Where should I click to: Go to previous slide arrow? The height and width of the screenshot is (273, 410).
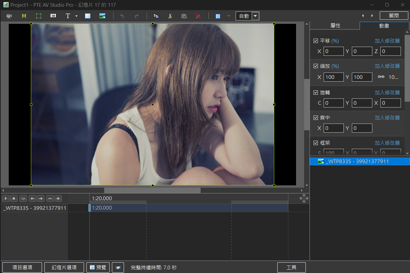(363, 16)
